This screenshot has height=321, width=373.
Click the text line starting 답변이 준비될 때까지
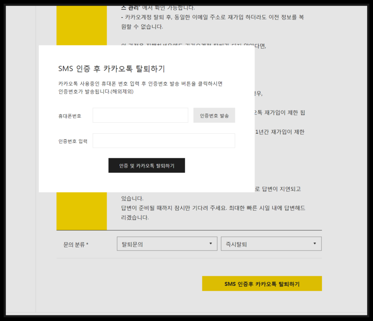click(x=213, y=208)
